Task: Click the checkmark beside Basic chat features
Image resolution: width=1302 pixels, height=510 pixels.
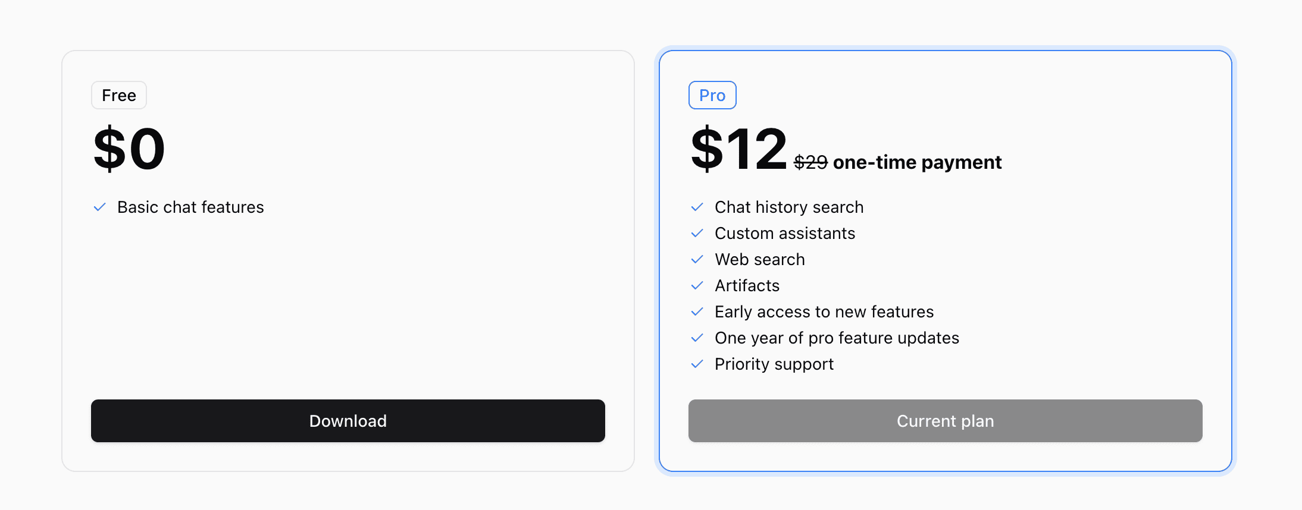Action: click(x=100, y=207)
